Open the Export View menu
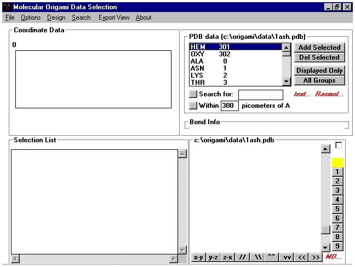355x267 pixels. tap(114, 18)
